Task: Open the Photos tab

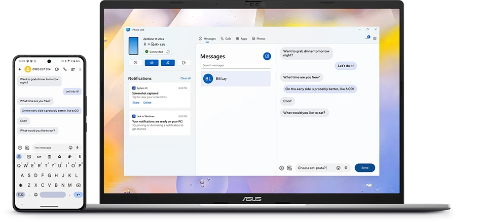Action: 259,39
